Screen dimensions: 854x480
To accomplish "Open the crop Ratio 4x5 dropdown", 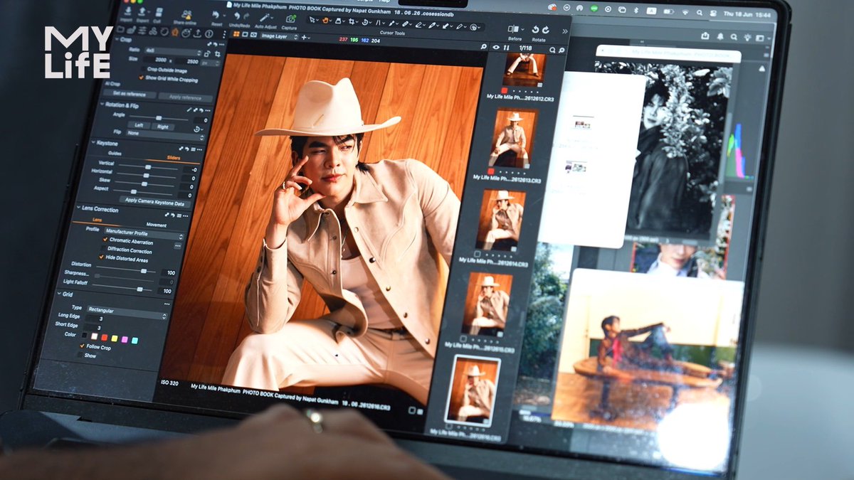I will (173, 50).
